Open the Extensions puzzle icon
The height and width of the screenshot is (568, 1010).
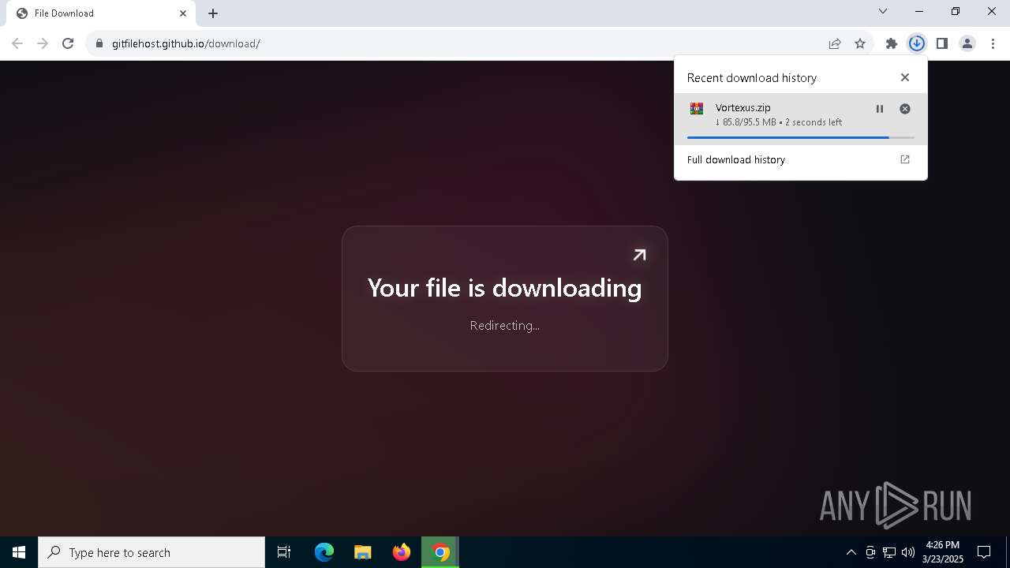[891, 43]
